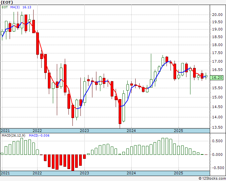This screenshot has width=226, height=181.
Task: Click the 18.00 price axis label
Action: (x=217, y=45)
